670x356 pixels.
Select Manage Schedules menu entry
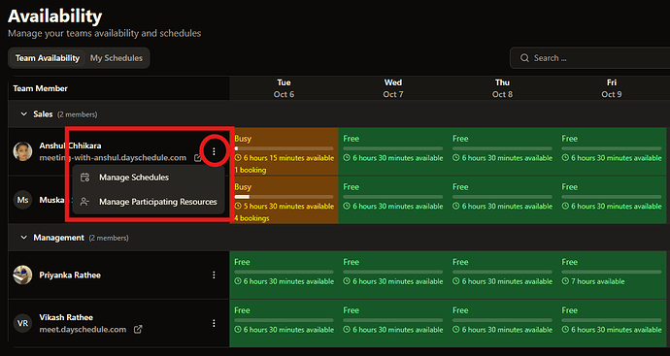[149, 178]
